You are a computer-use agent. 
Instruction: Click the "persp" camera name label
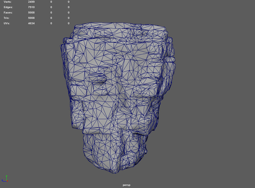(x=127, y=185)
